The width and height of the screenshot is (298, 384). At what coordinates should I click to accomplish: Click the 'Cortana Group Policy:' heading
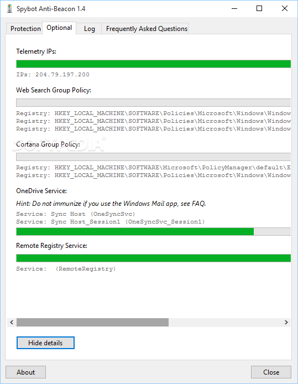tap(48, 144)
